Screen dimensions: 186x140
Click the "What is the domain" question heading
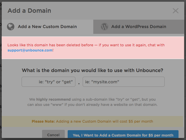tap(92, 70)
